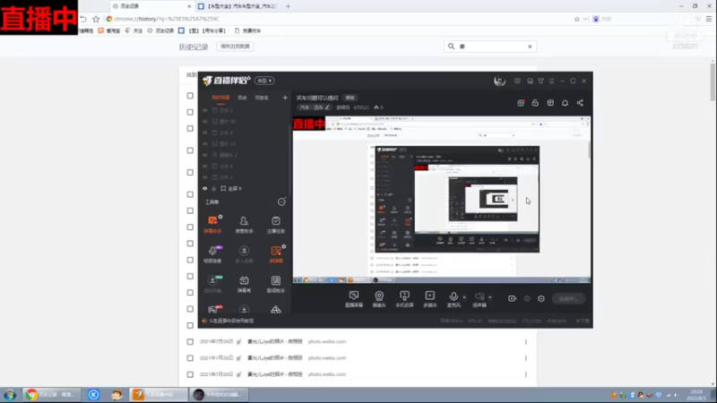This screenshot has height=403, width=717.
Task: Click the Chrome address bar
Action: (339, 19)
